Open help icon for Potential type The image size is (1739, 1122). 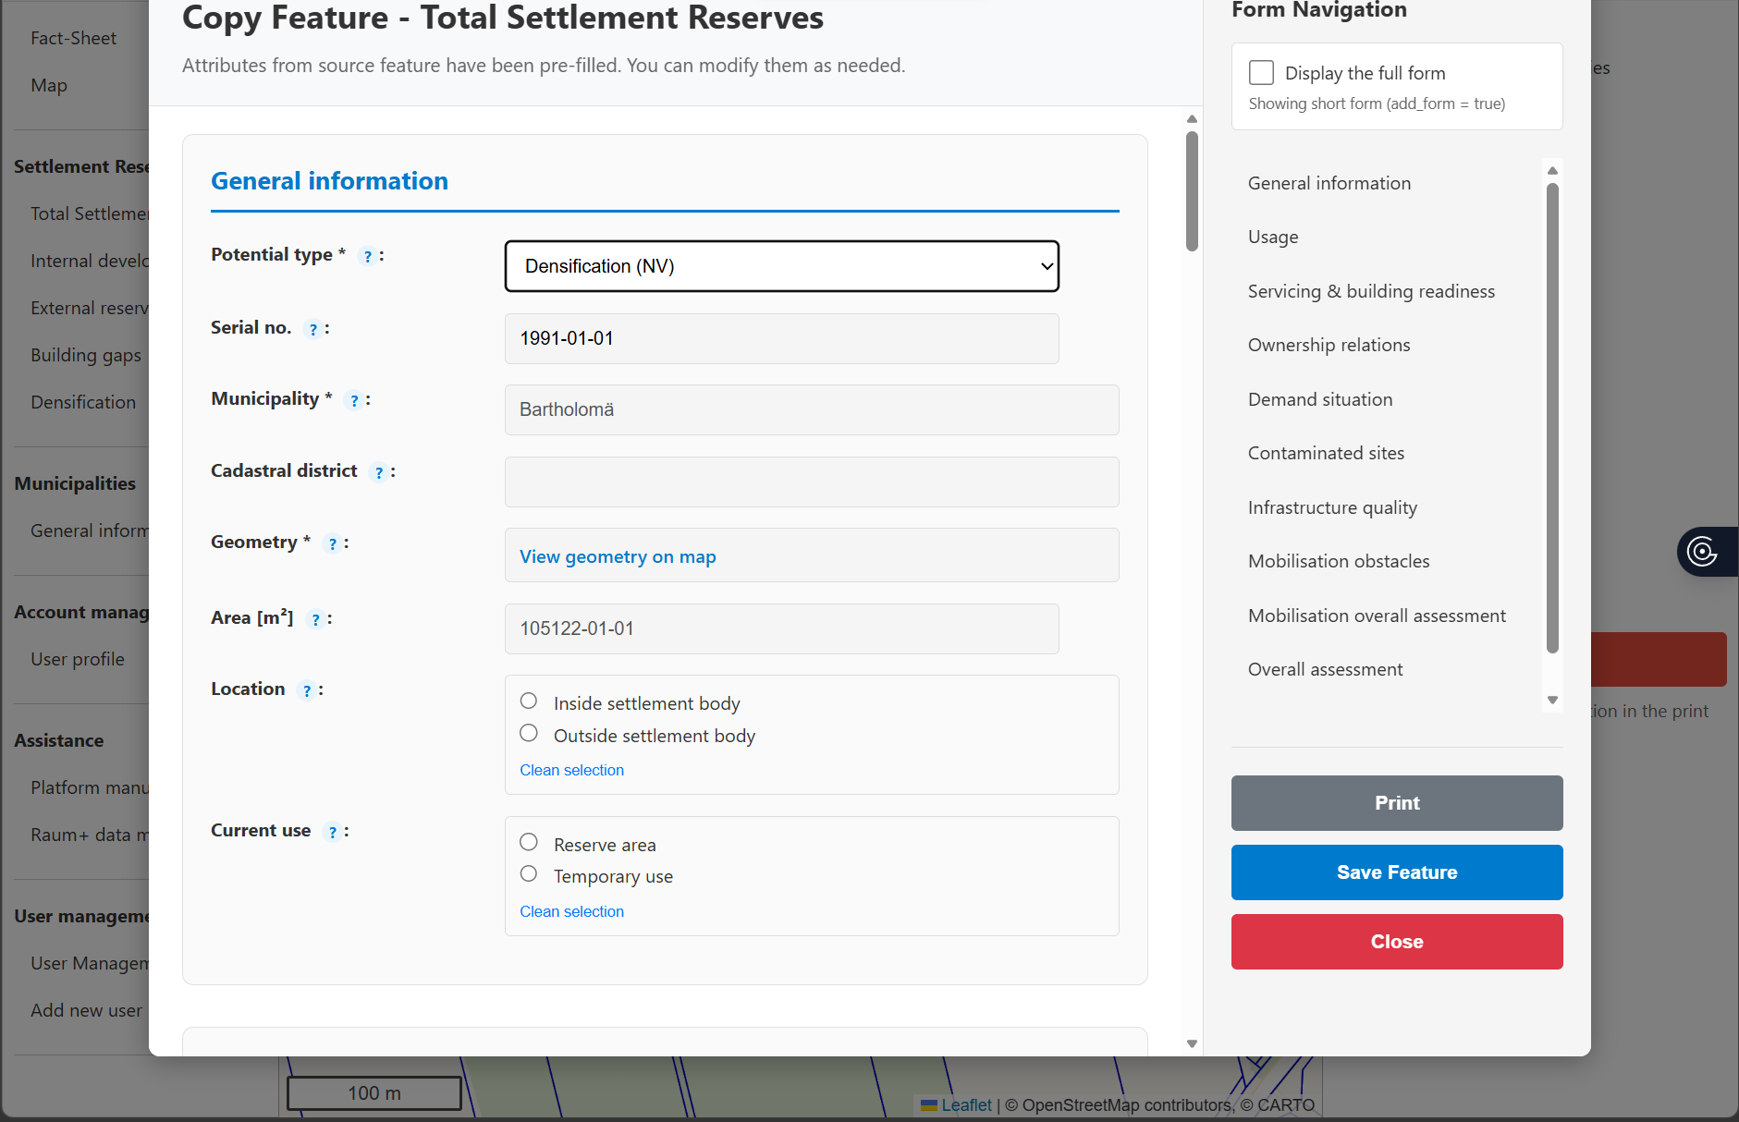point(368,256)
